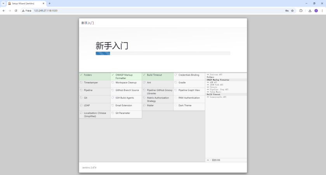The width and height of the screenshot is (326, 175).
Task: Open the tab search dropdown arrow
Action: tap(3, 3)
